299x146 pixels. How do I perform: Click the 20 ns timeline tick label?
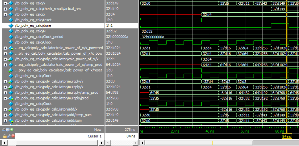(x=175, y=131)
